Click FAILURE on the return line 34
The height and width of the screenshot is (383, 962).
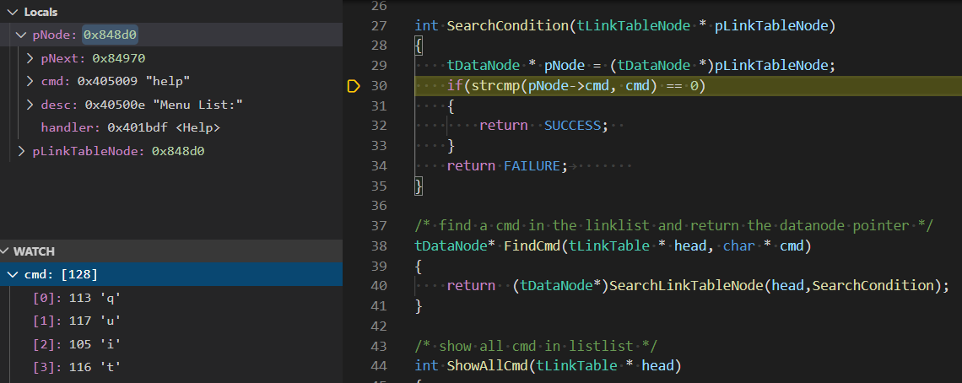click(x=532, y=165)
